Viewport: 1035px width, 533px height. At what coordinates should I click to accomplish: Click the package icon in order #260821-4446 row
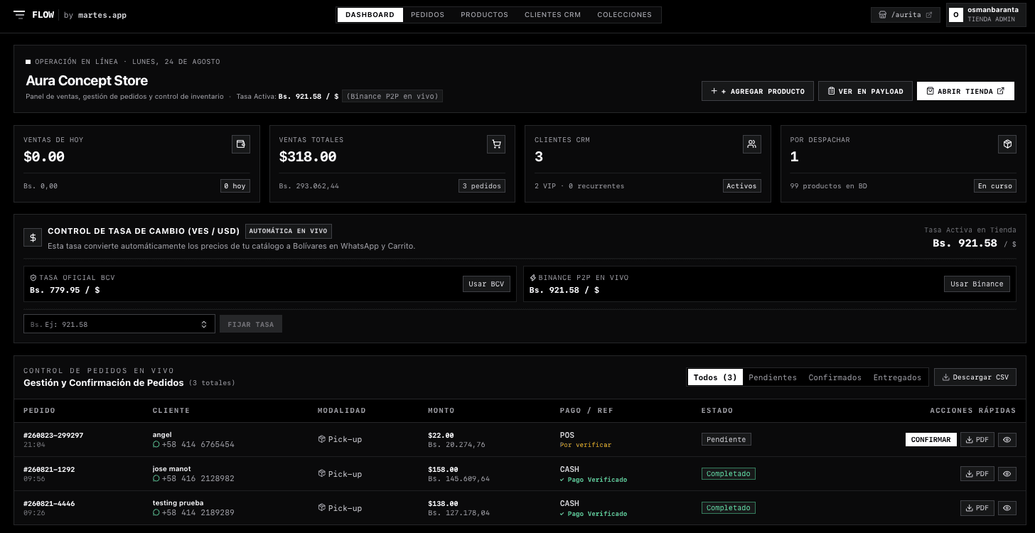point(322,507)
